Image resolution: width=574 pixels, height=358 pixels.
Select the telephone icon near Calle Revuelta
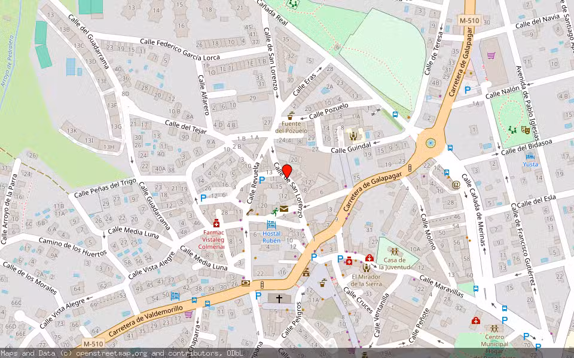[x=249, y=212]
